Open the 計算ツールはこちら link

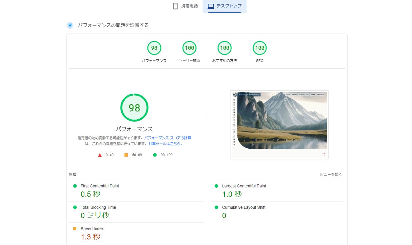pos(165,144)
